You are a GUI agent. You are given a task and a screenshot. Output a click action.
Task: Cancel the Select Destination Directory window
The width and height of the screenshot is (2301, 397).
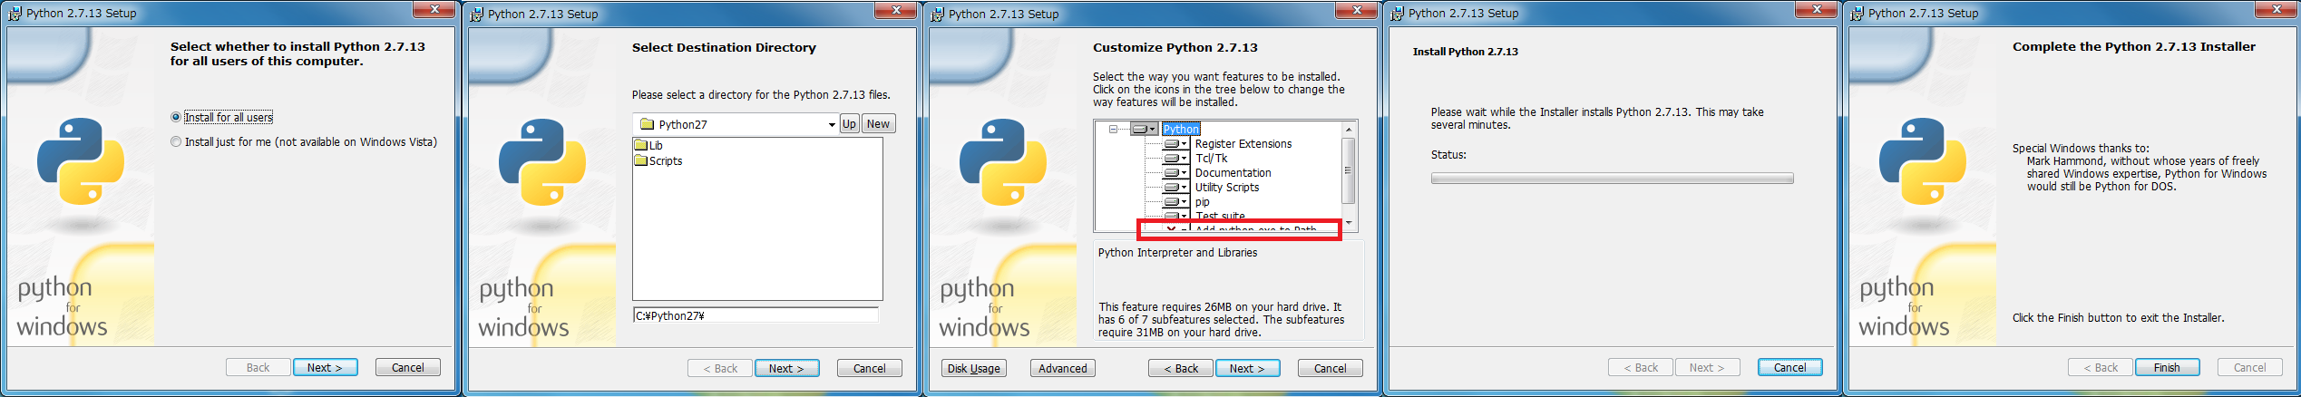tap(870, 368)
